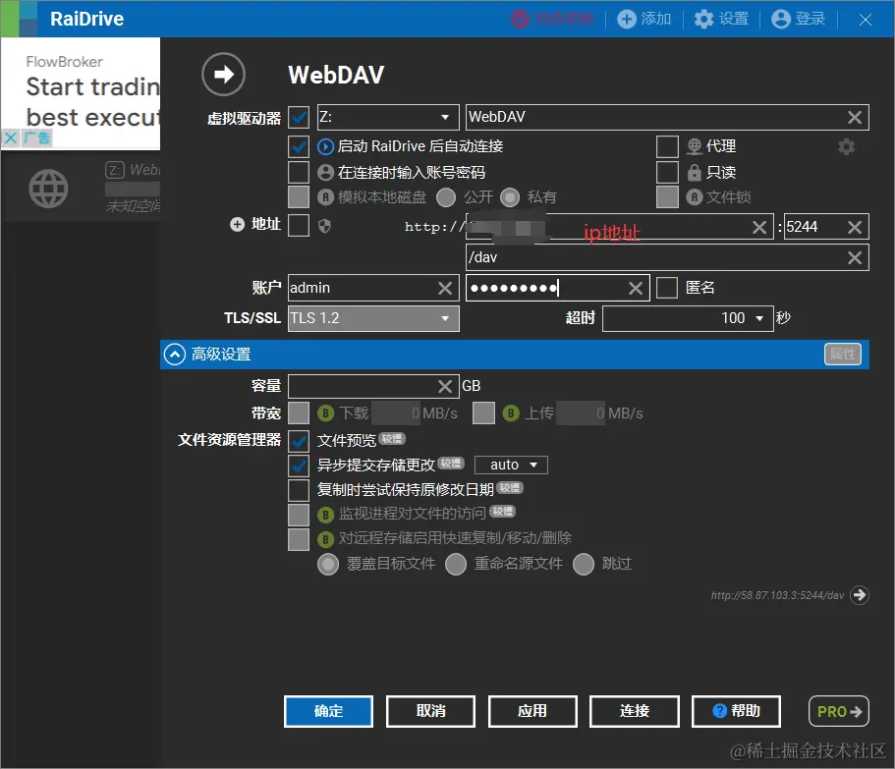Enable the 代理 proxy checkbox

coord(667,146)
